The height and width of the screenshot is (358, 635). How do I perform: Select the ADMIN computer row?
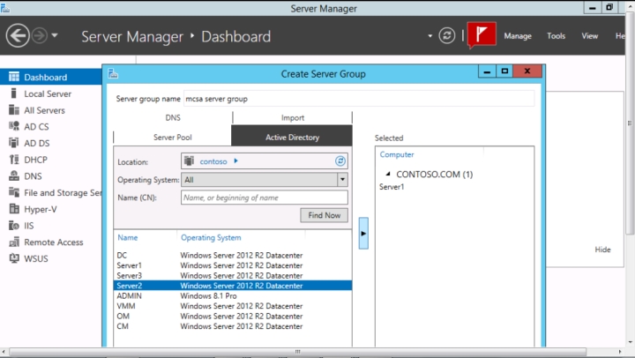pos(233,296)
